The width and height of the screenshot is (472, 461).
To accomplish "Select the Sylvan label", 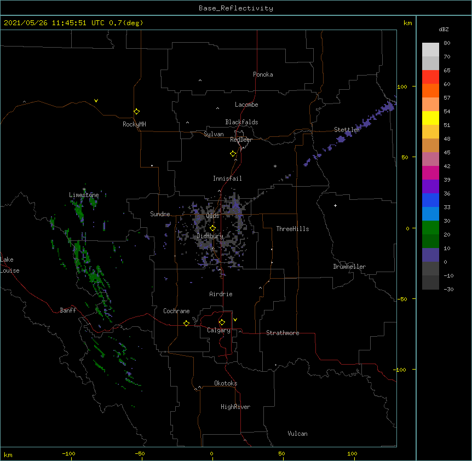I will click(214, 134).
